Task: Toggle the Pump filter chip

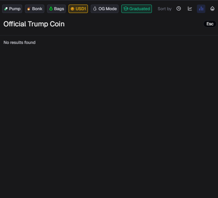Action: [x=12, y=9]
